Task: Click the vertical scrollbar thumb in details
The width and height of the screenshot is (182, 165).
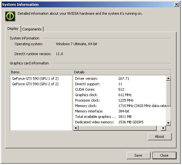Action: (168, 94)
